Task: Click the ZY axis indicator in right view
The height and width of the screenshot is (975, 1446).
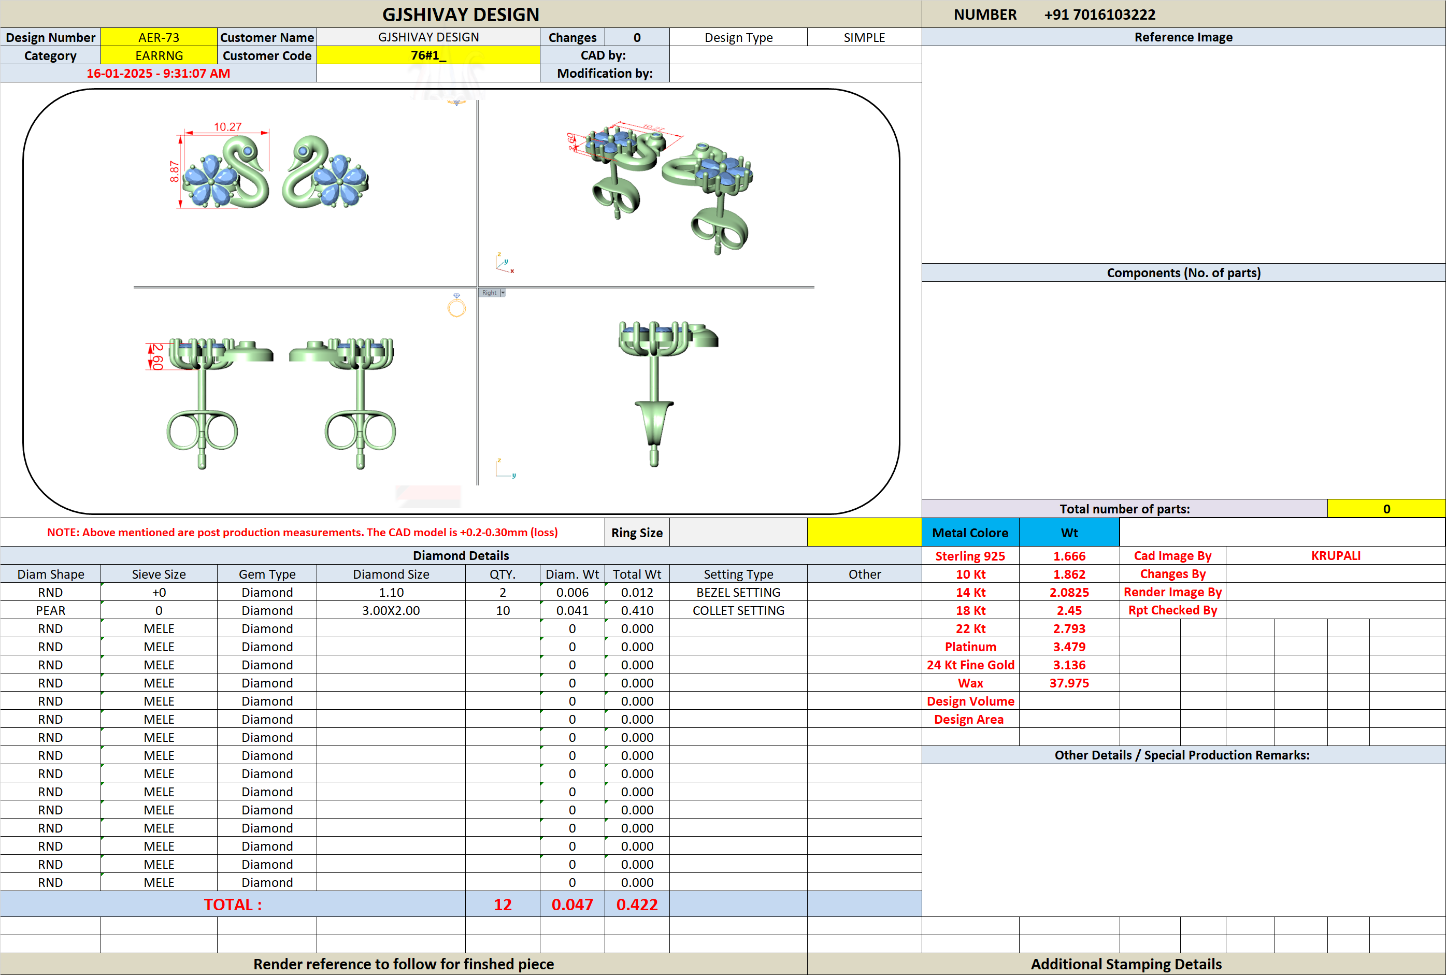Action: point(506,468)
